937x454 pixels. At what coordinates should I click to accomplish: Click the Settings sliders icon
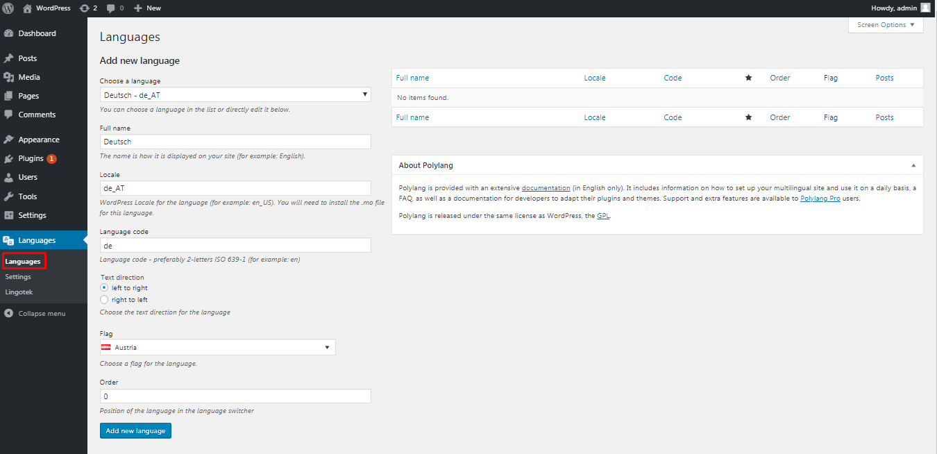(x=9, y=215)
